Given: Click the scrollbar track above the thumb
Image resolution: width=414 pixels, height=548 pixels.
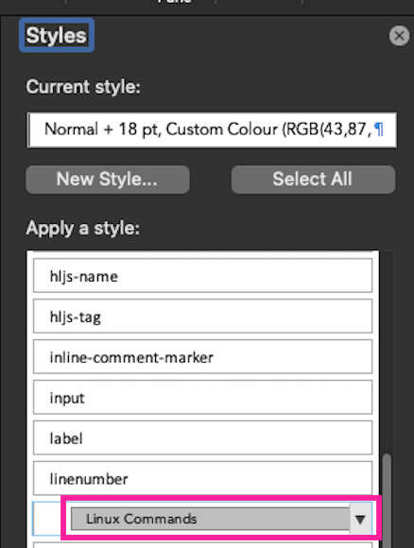Looking at the screenshot, I should (387, 351).
